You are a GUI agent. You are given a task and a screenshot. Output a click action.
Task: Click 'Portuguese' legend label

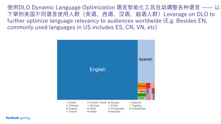pyautogui.click(x=117, y=109)
